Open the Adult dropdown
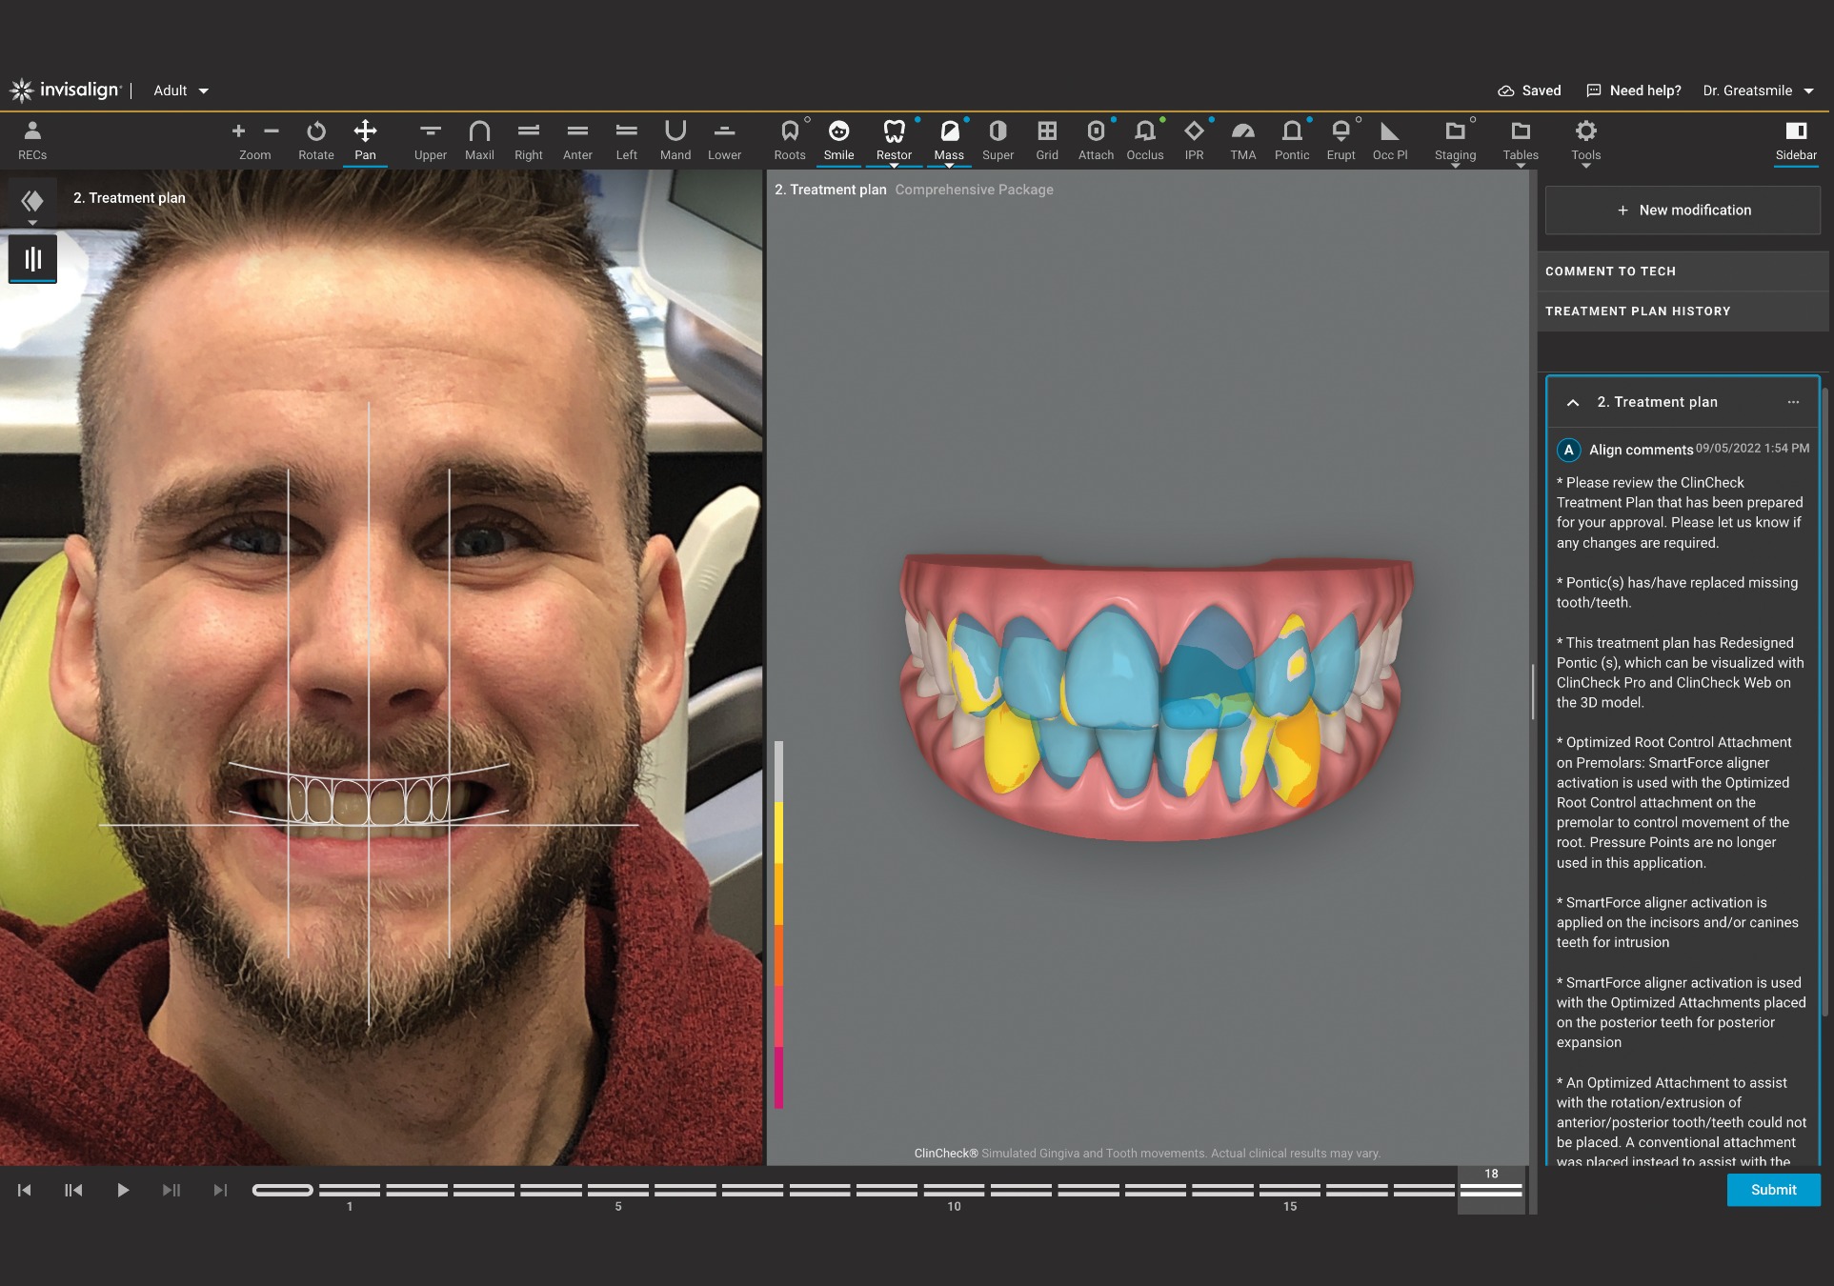Viewport: 1834px width, 1286px height. (x=180, y=90)
